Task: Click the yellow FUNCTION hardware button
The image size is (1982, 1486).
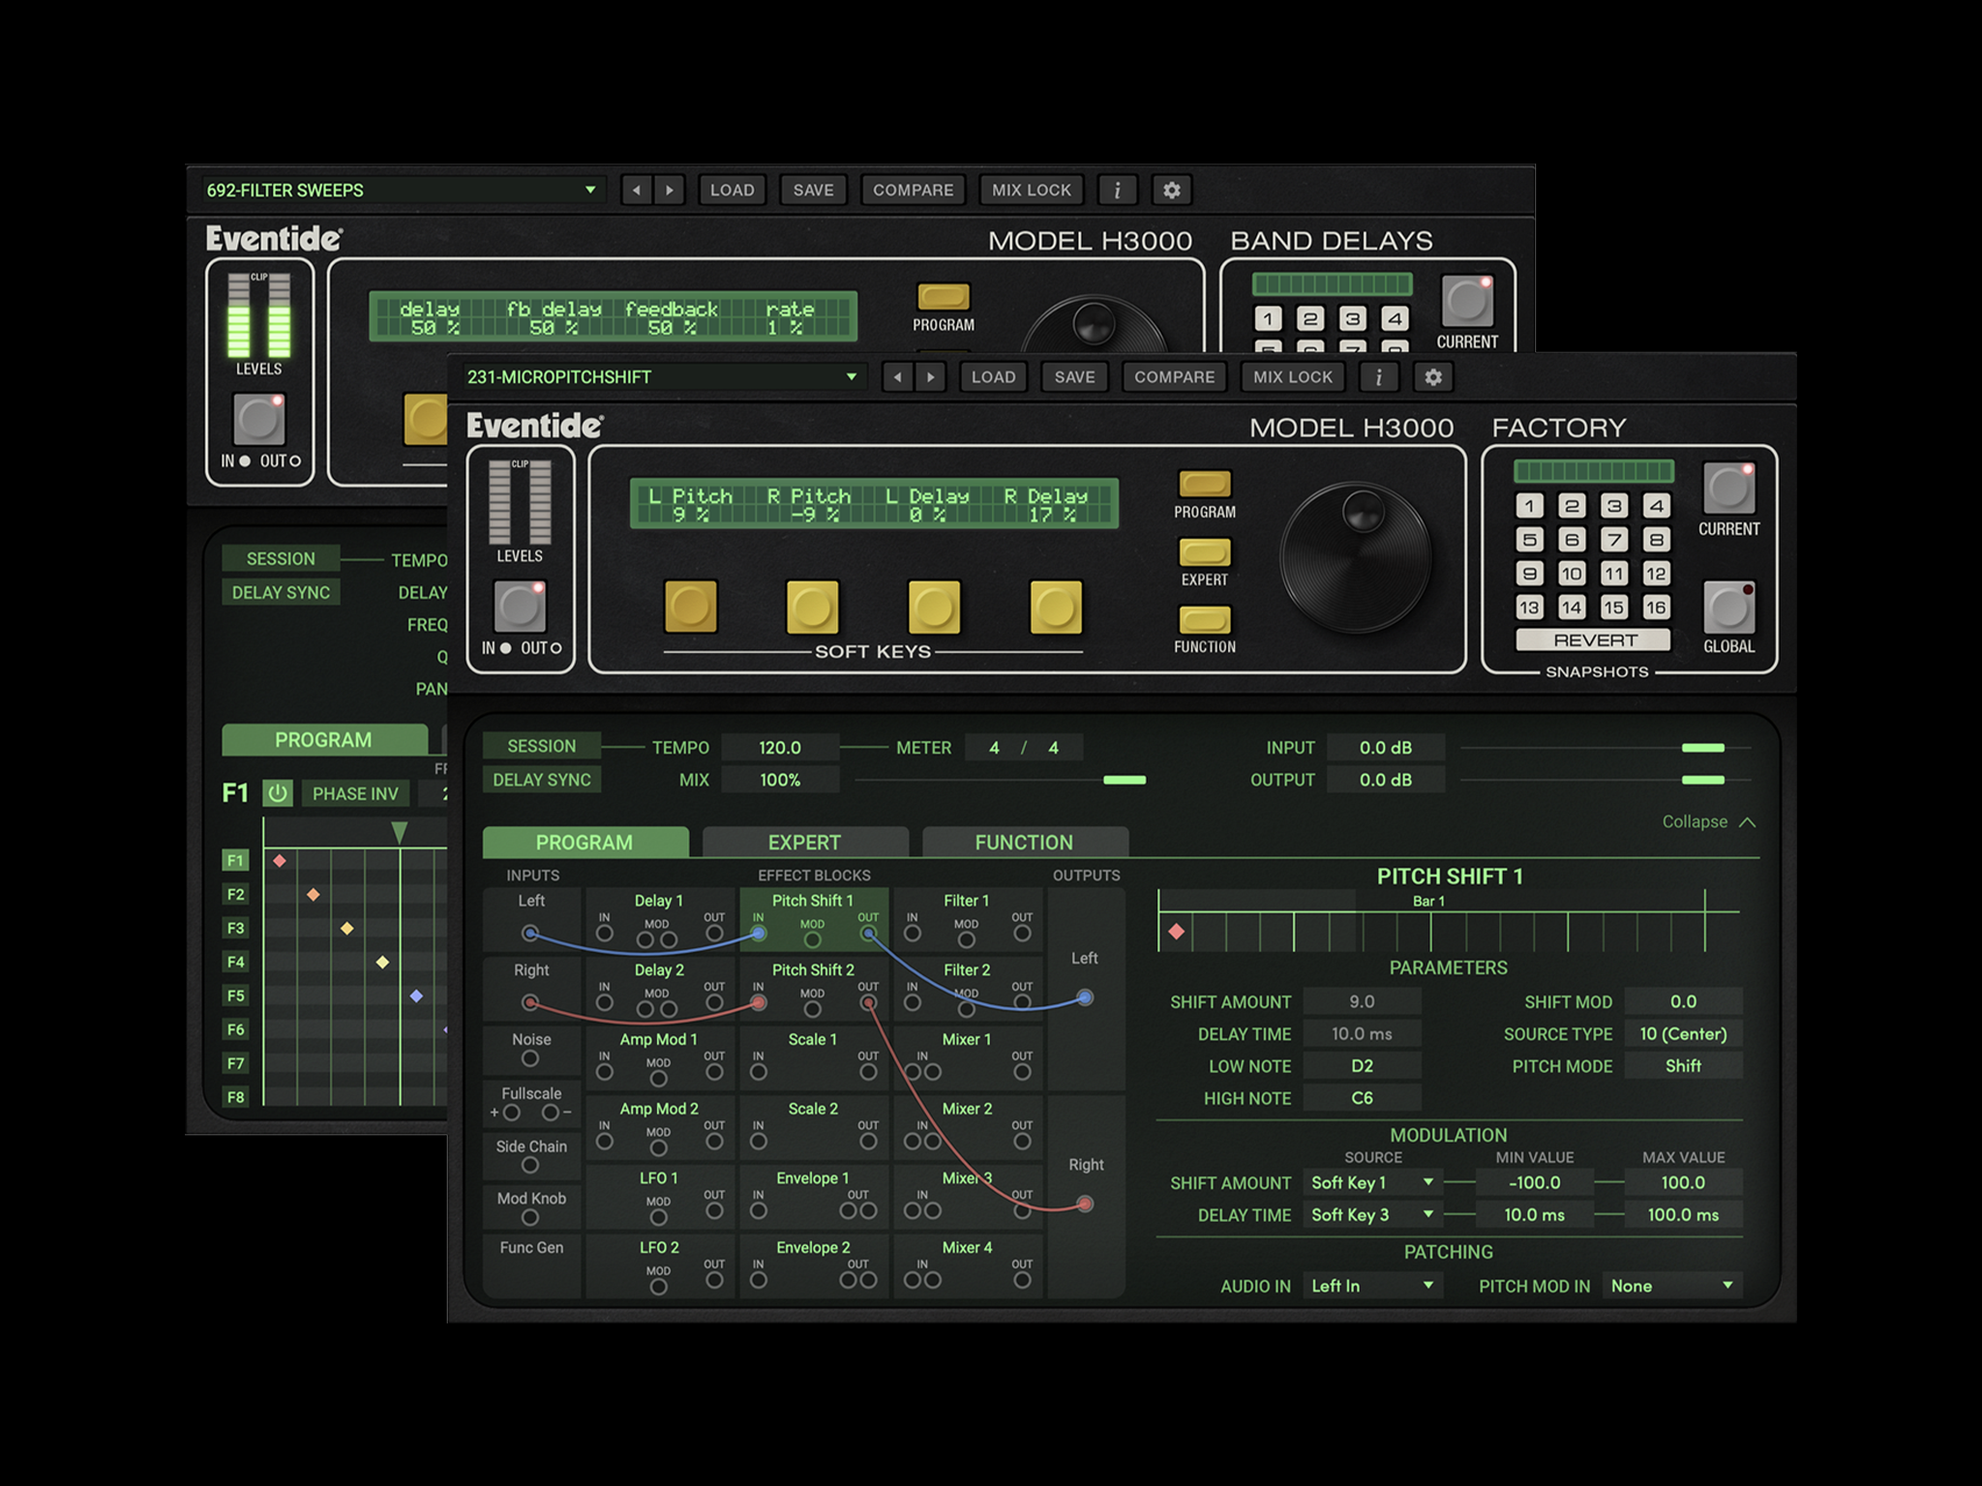Action: coord(1204,619)
